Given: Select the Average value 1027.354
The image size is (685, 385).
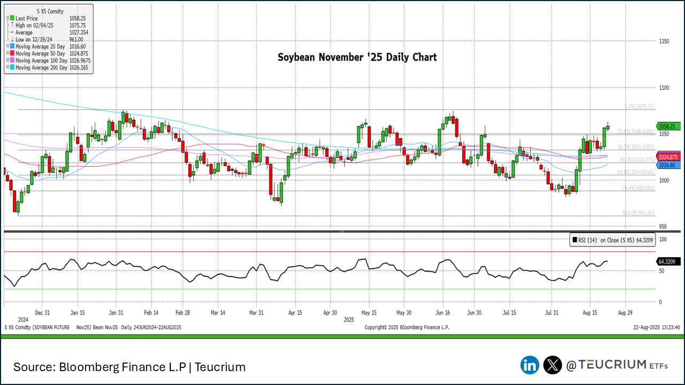Looking at the screenshot, I should click(79, 32).
